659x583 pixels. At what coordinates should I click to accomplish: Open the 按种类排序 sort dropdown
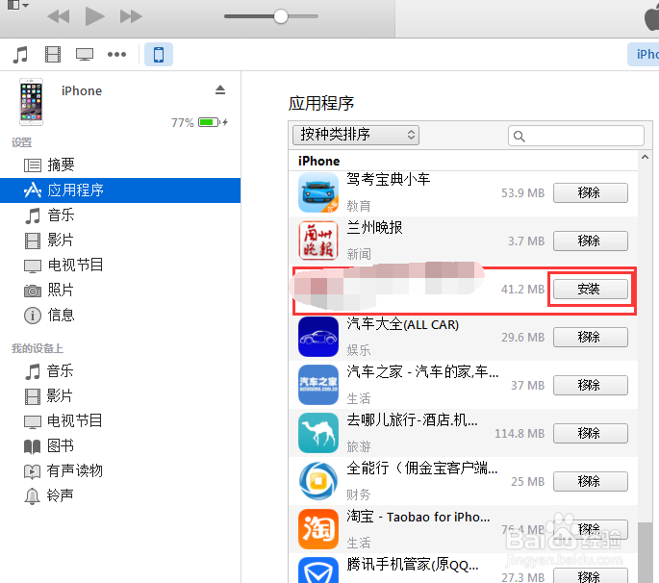pyautogui.click(x=356, y=135)
